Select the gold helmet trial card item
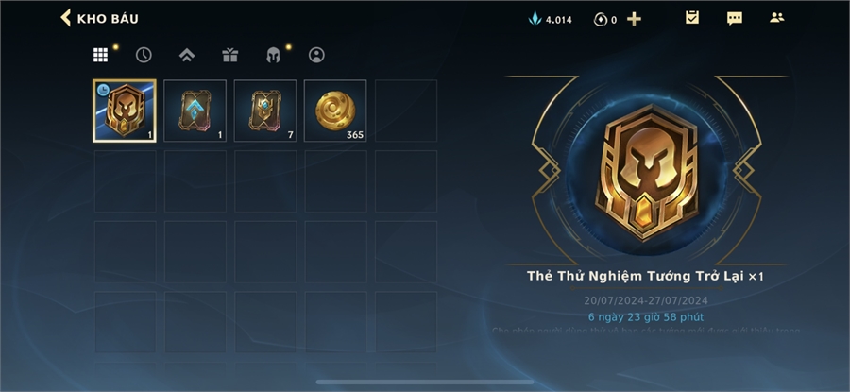The height and width of the screenshot is (392, 850). pyautogui.click(x=125, y=111)
